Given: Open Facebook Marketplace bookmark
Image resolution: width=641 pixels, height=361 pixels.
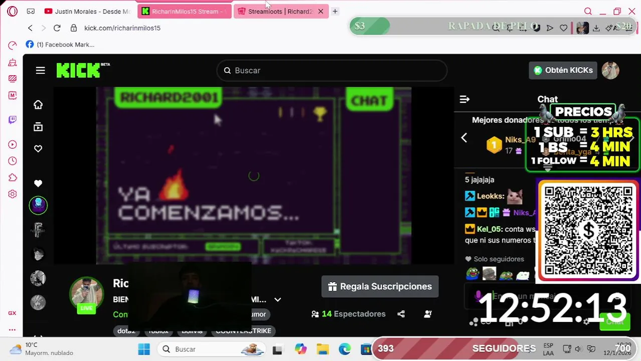Looking at the screenshot, I should click(x=60, y=45).
